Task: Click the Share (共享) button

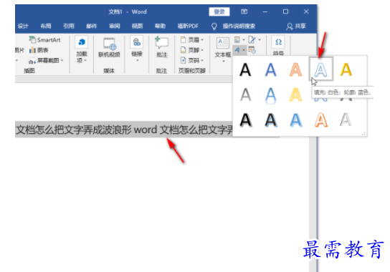Action: click(296, 26)
